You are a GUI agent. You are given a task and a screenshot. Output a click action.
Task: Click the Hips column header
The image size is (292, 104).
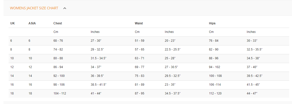click(x=212, y=23)
